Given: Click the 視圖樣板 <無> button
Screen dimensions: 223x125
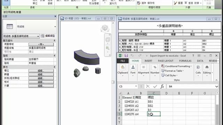Looking at the screenshot, I should click(x=41, y=44).
